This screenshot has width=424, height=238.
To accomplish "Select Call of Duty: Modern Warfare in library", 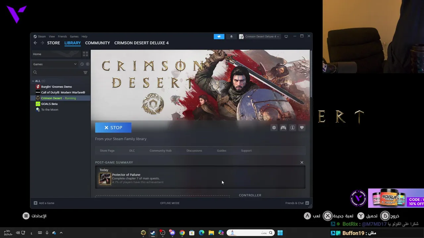I will point(60,93).
